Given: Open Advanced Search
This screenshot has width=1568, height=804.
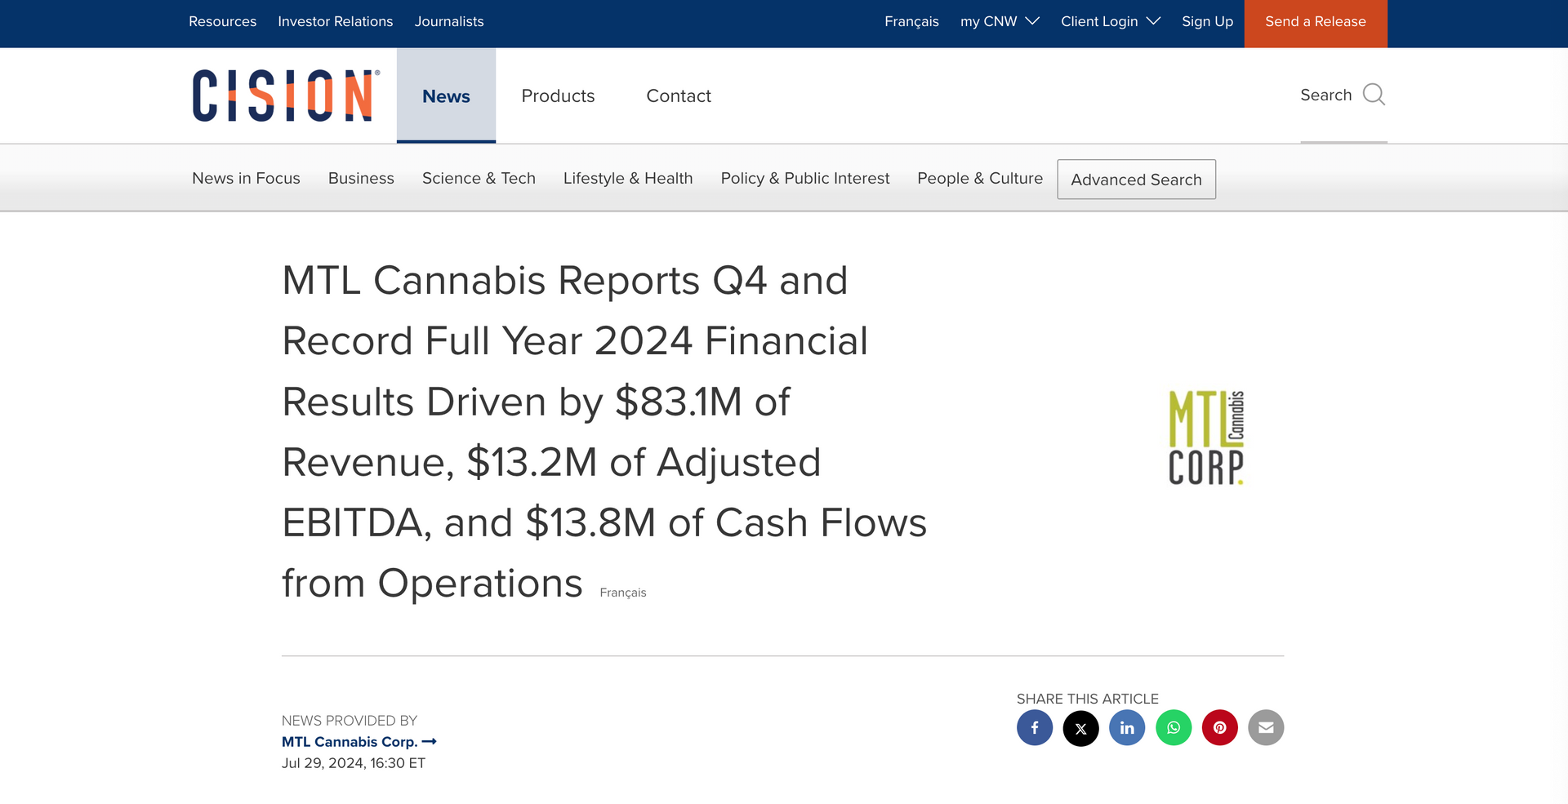Looking at the screenshot, I should [1136, 180].
